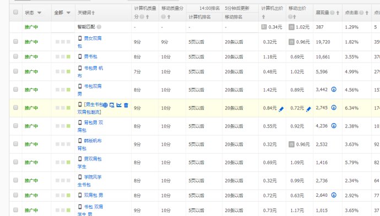Click the discount badge beside 0.96元 in 韩版帆布背包 row
The height and width of the screenshot is (216, 380).
point(291,145)
